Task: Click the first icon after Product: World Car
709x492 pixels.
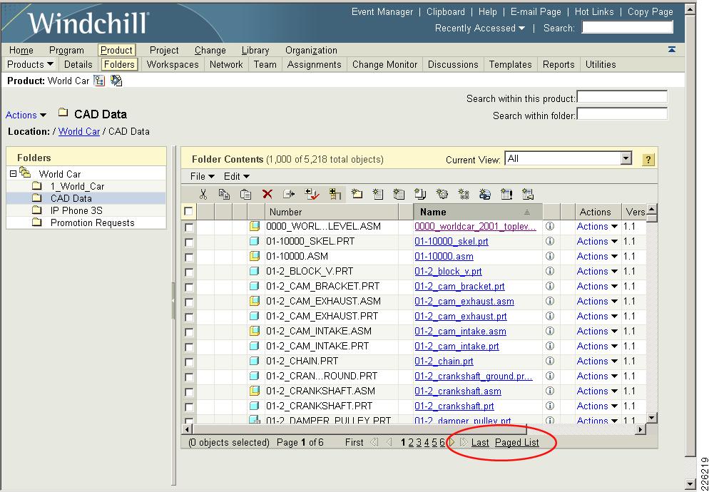Action: [x=99, y=81]
